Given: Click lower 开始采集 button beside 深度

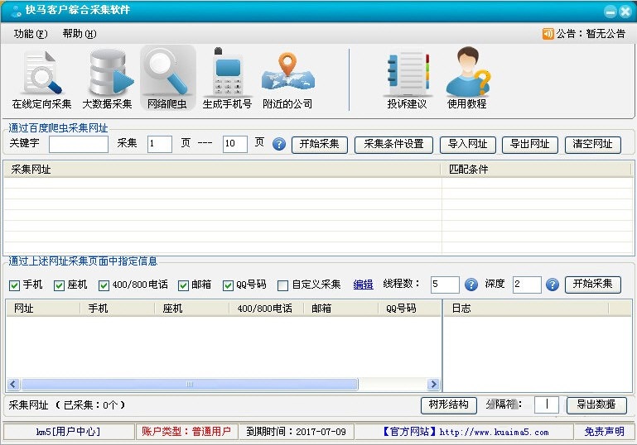Looking at the screenshot, I should (593, 284).
